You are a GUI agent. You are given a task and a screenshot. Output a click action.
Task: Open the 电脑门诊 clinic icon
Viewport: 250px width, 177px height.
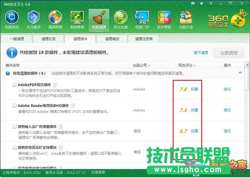(142, 20)
